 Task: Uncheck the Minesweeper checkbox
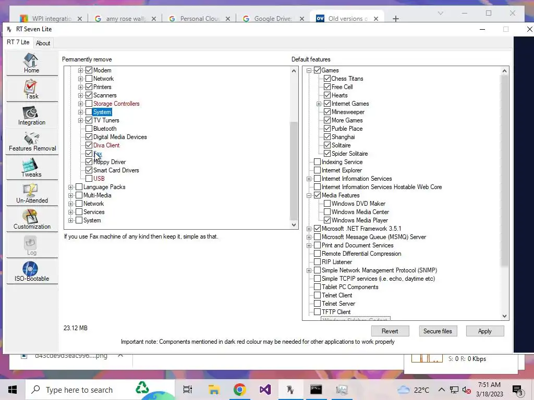[327, 112]
